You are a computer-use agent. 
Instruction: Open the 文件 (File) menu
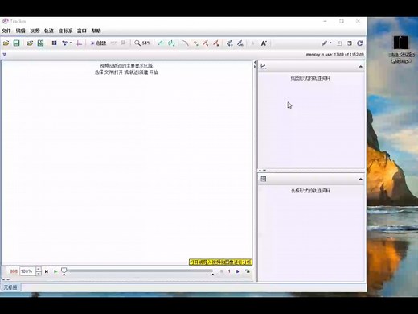6,31
